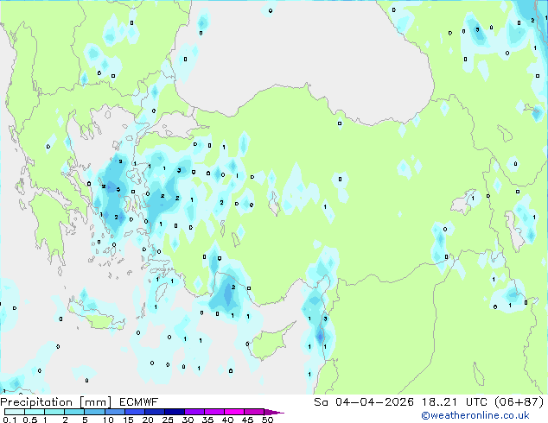Viewport: 548px width, 423px height.
Task: Click the 40–45 mm magenta swatch
Action: click(x=234, y=412)
